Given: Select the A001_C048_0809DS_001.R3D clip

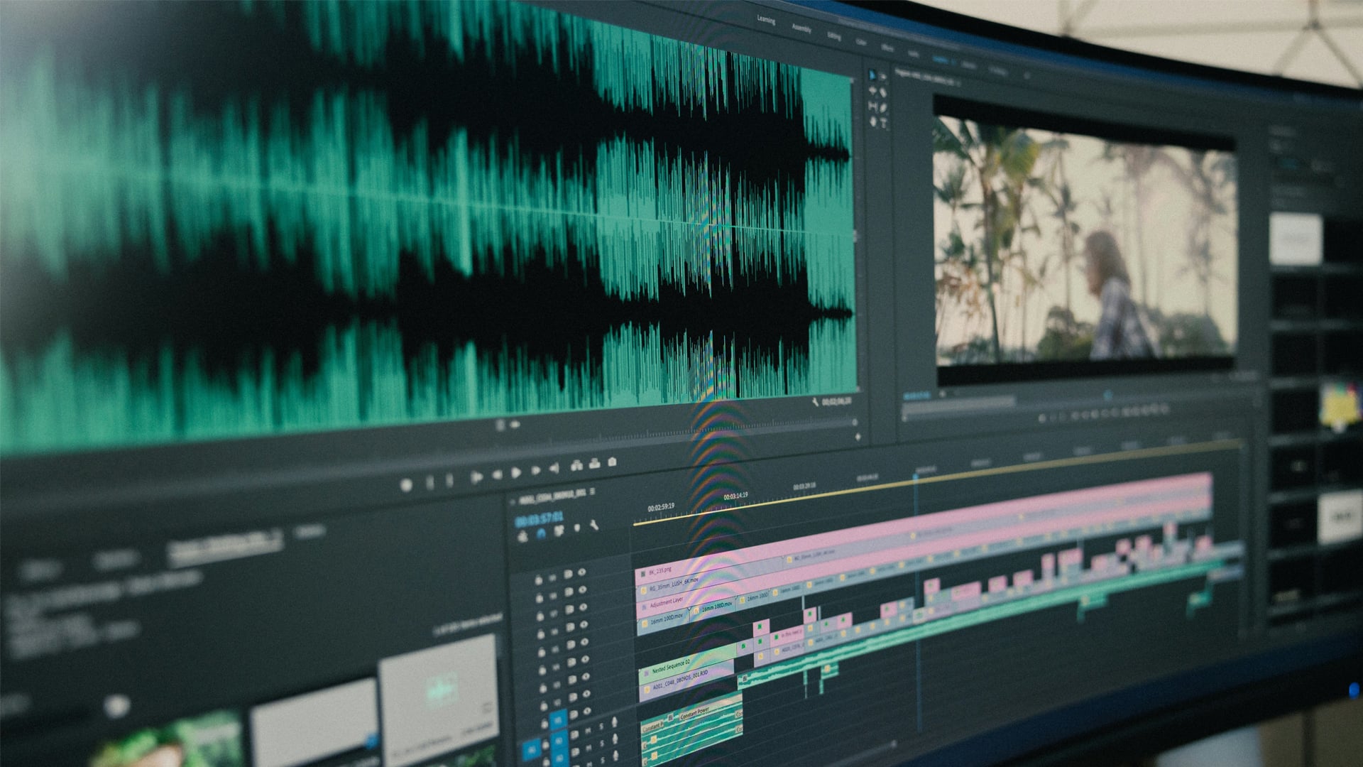Looking at the screenshot, I should [686, 680].
